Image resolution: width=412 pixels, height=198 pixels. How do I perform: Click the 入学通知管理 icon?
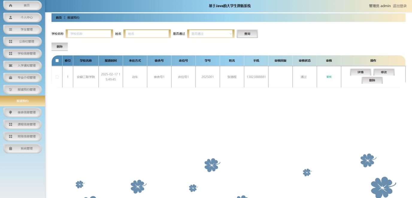pos(10,65)
